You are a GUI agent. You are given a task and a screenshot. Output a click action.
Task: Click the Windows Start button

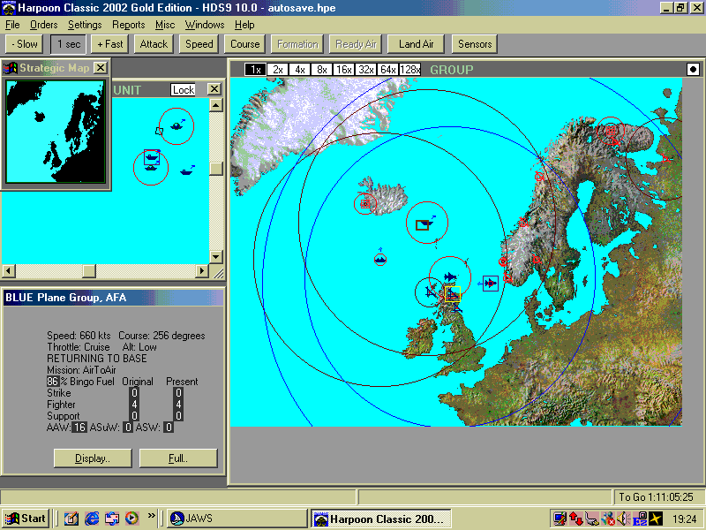tap(26, 519)
